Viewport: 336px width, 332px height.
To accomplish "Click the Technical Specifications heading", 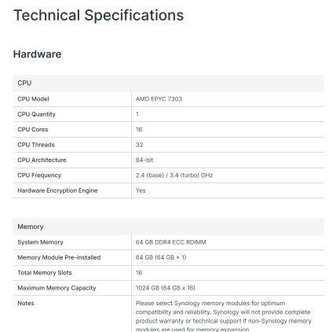I will tap(99, 15).
